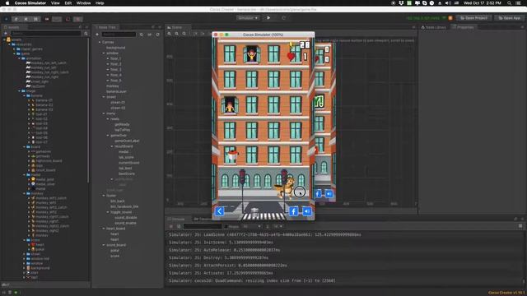Select the Console tab
The width and height of the screenshot is (527, 296).
[x=177, y=219]
